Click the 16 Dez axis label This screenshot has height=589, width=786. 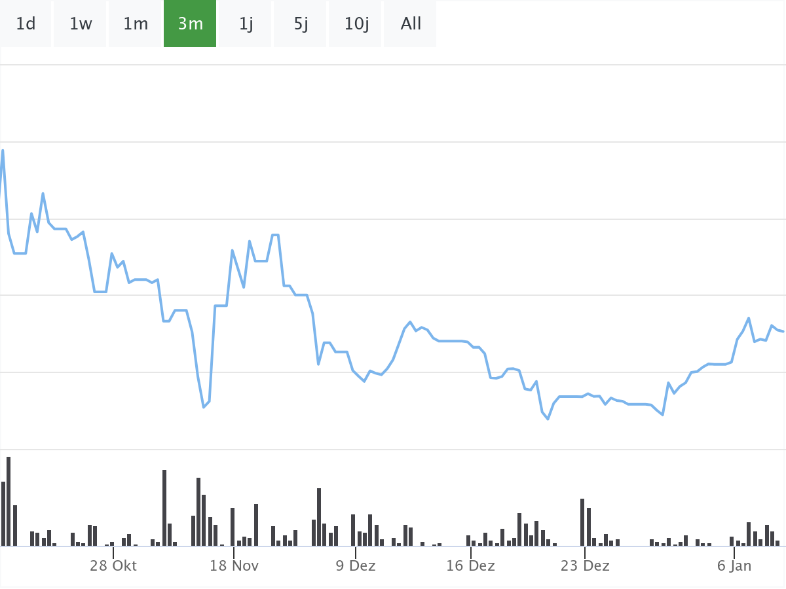click(470, 565)
